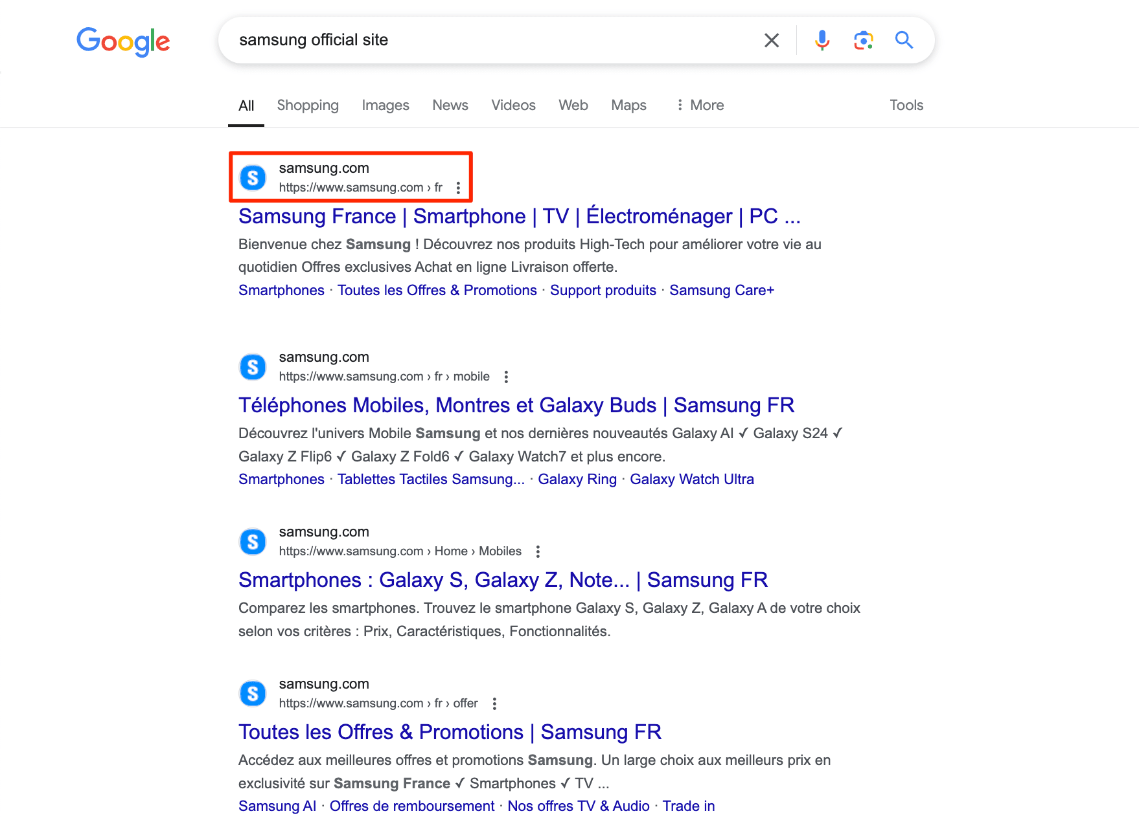Screen dimensions: 1139x820
Task: Click the Google logo
Action: (122, 41)
